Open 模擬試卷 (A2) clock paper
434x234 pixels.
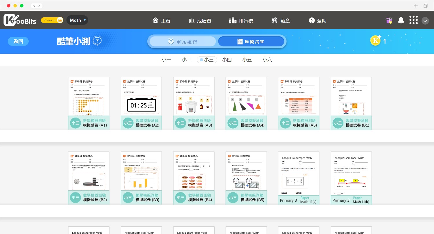[141, 103]
